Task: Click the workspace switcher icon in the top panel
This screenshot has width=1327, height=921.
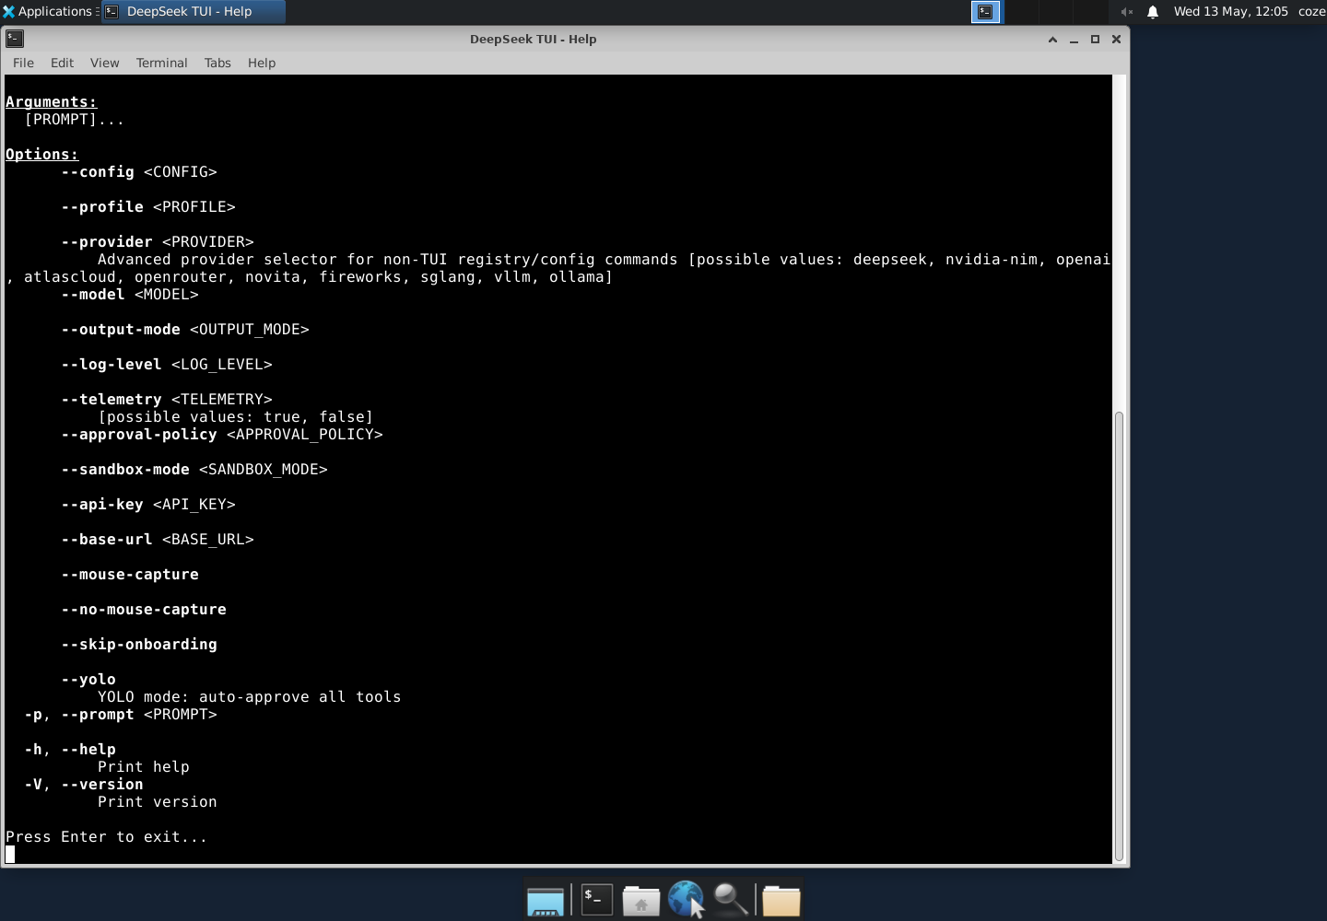Action: [985, 12]
